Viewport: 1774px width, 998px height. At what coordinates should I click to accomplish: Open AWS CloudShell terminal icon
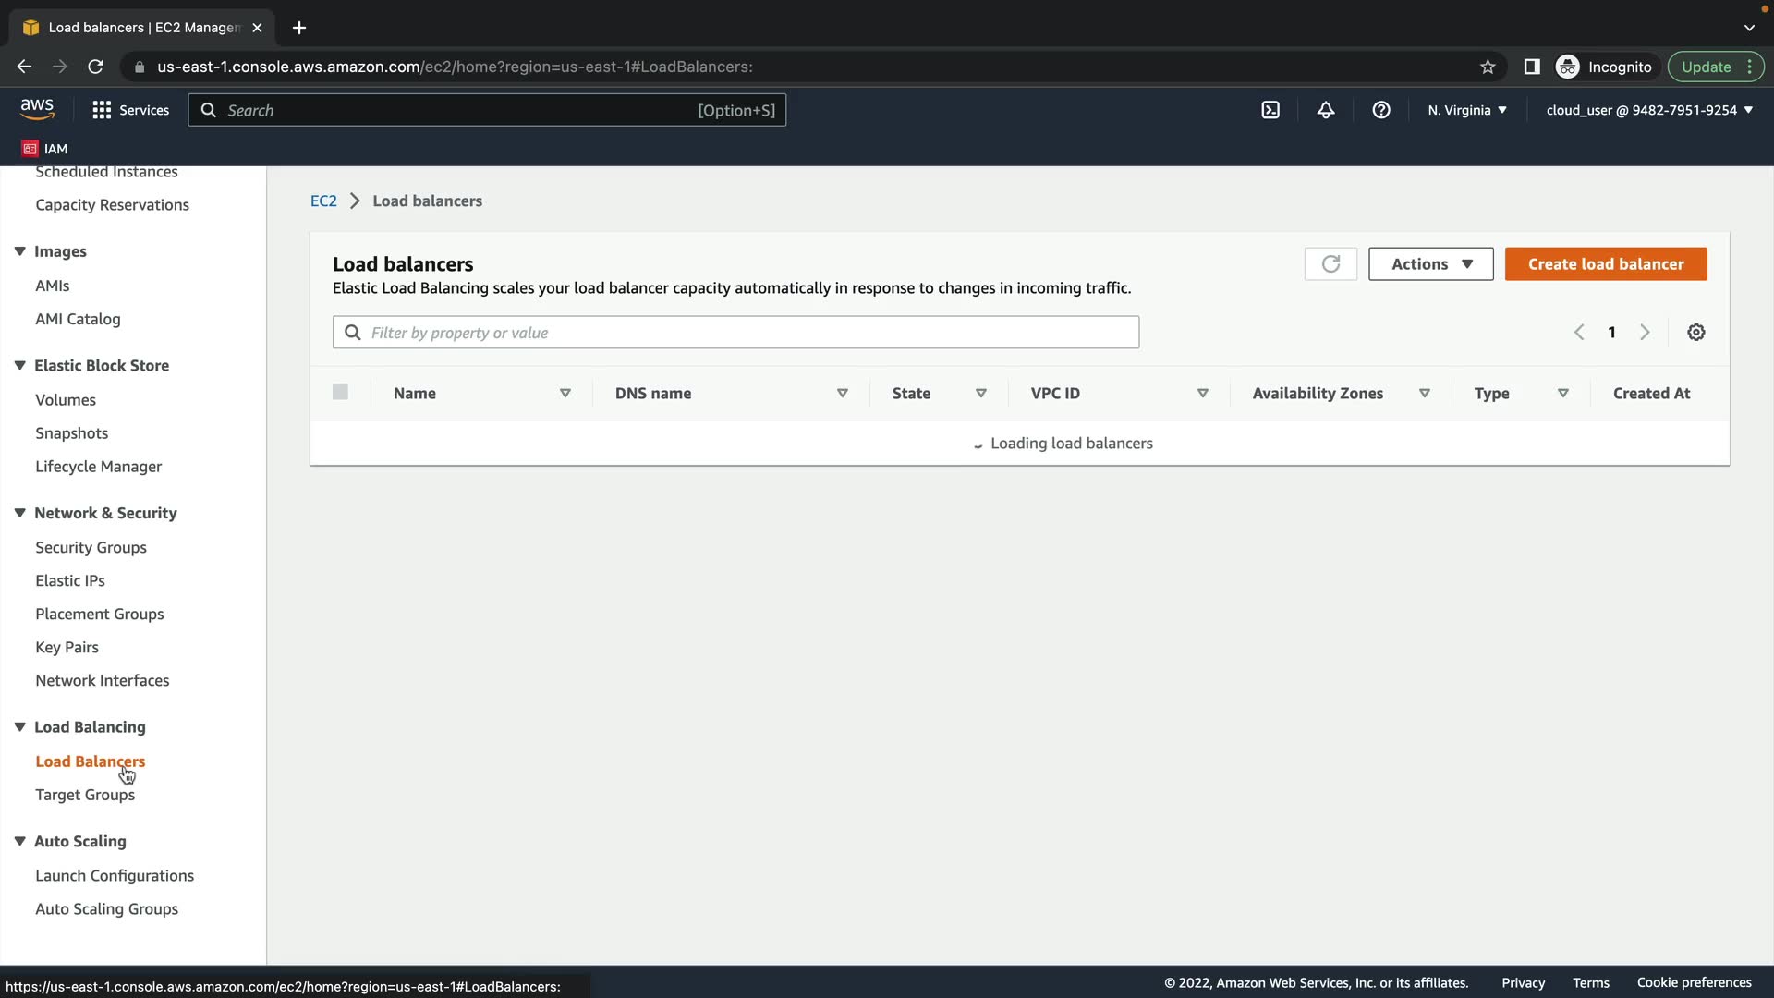[x=1270, y=110]
